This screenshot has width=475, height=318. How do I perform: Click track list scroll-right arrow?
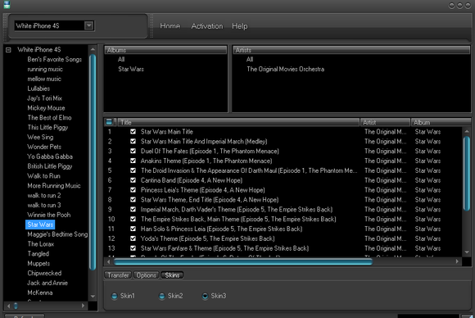457,261
